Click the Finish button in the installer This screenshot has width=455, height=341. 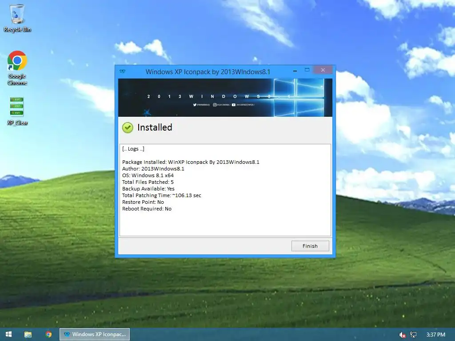(310, 246)
